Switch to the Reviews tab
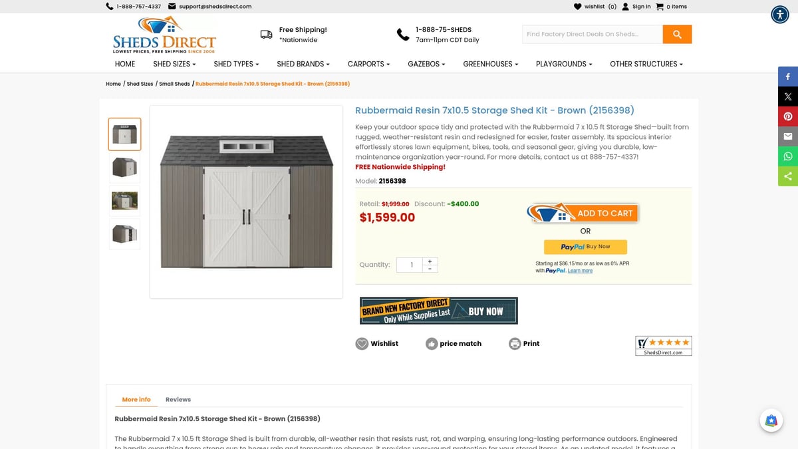Image resolution: width=798 pixels, height=449 pixels. pos(178,400)
